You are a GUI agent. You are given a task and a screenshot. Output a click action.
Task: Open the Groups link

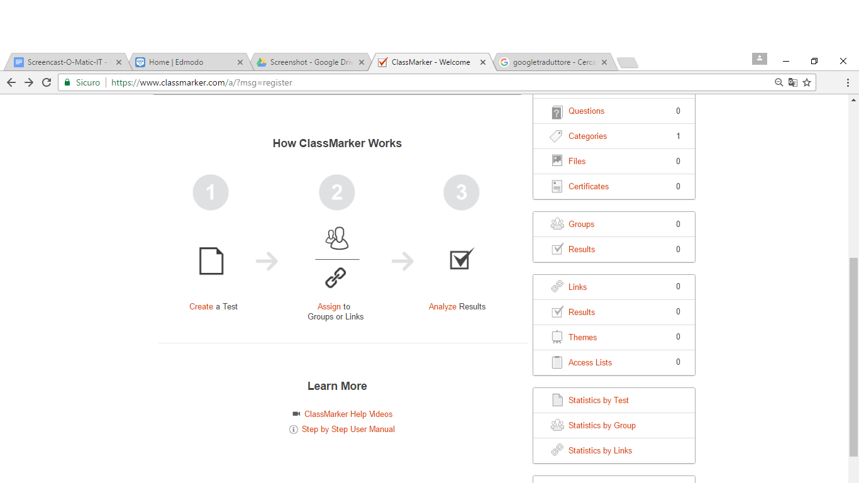click(x=581, y=225)
